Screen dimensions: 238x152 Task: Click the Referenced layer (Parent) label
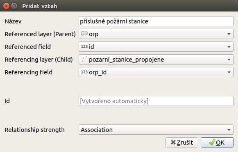pos(40,34)
